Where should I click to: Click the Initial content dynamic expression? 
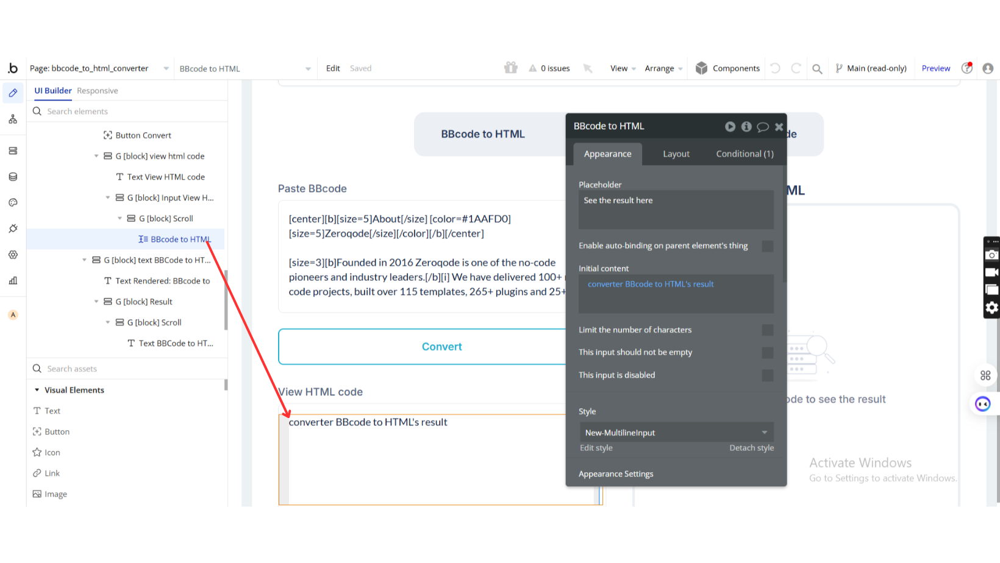tap(651, 285)
